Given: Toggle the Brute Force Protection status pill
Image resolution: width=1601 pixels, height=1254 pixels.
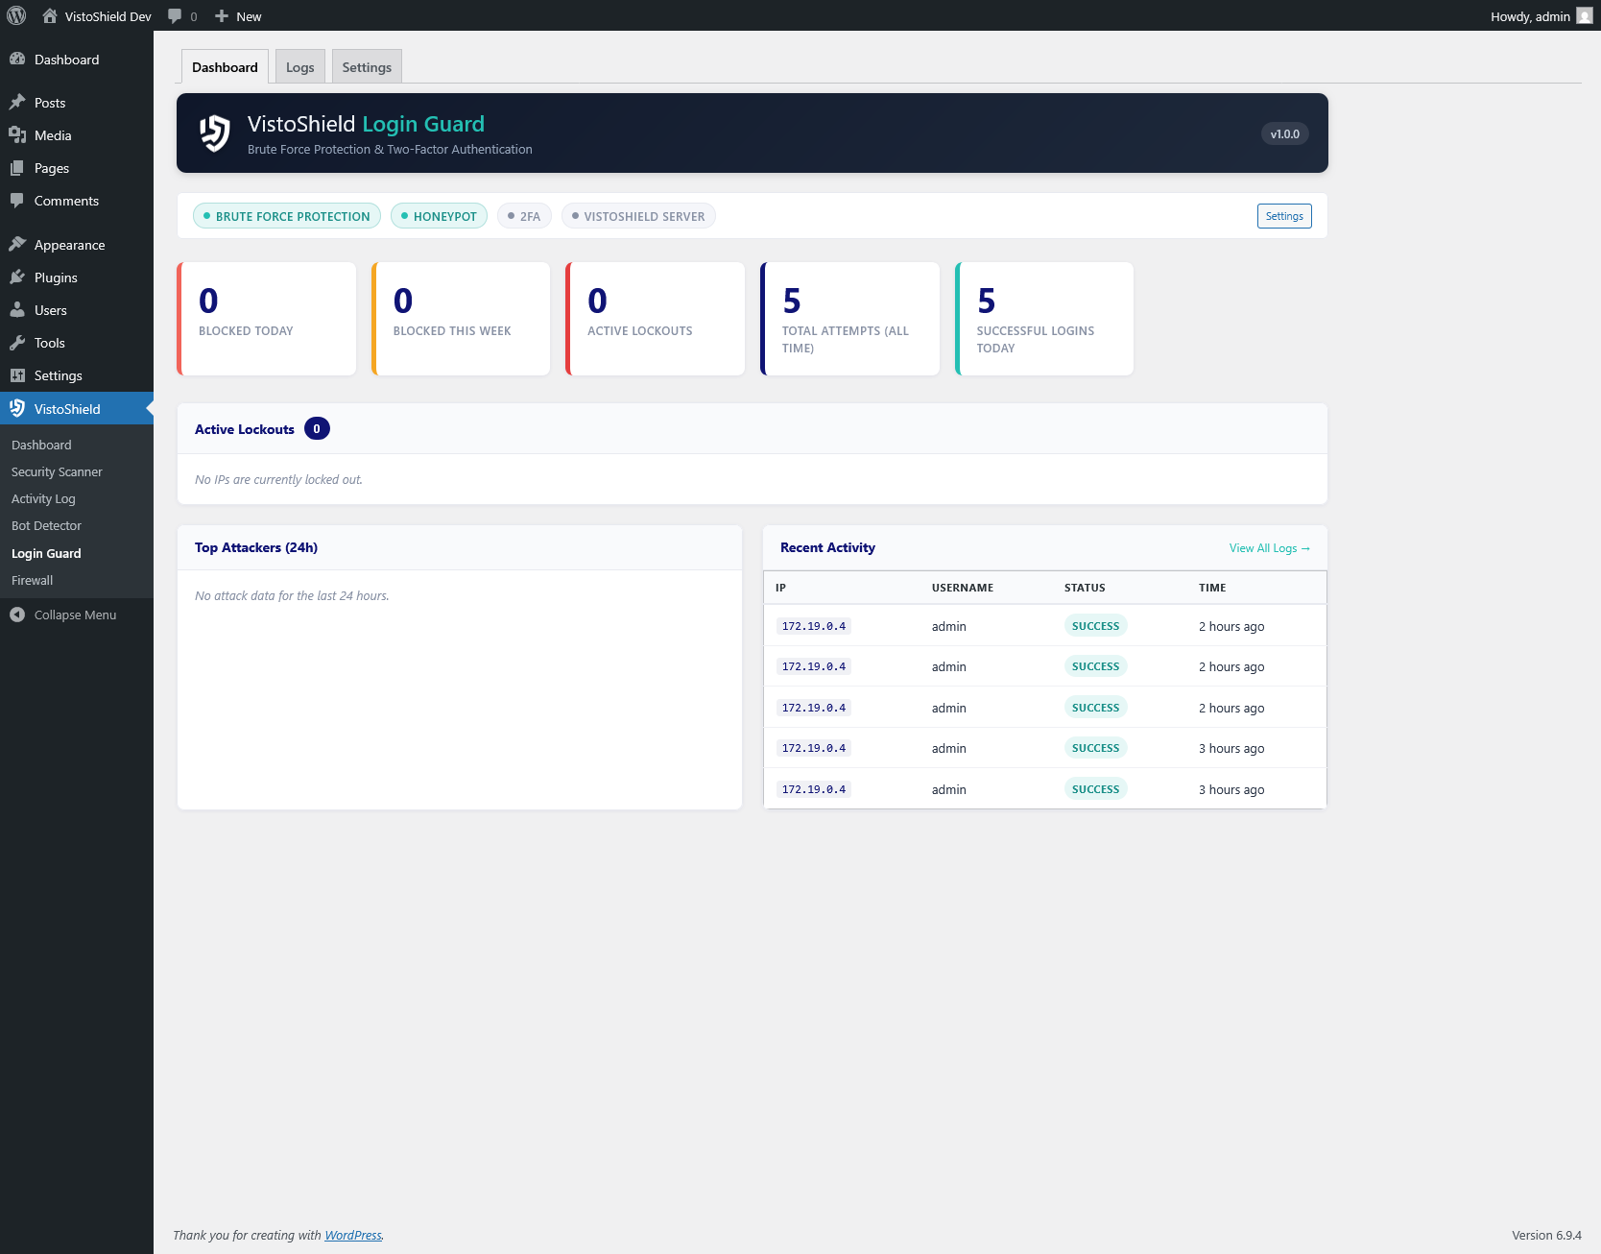Looking at the screenshot, I should [x=286, y=215].
